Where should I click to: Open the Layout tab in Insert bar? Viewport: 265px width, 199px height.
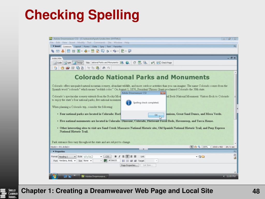(78, 47)
